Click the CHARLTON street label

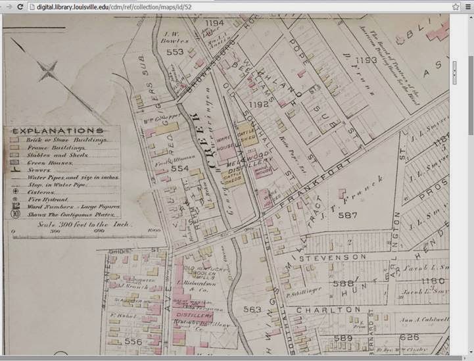pyautogui.click(x=328, y=310)
